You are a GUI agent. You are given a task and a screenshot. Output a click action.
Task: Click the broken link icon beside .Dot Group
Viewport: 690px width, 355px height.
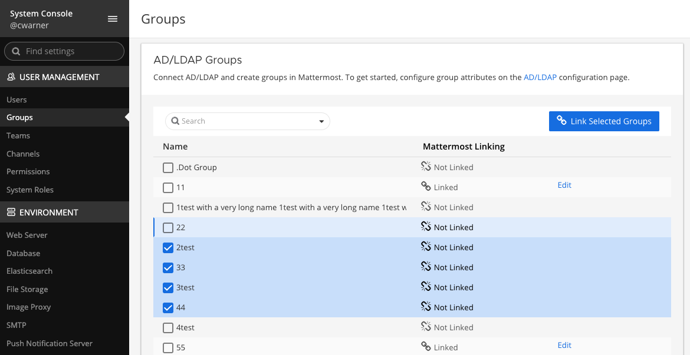(x=426, y=167)
